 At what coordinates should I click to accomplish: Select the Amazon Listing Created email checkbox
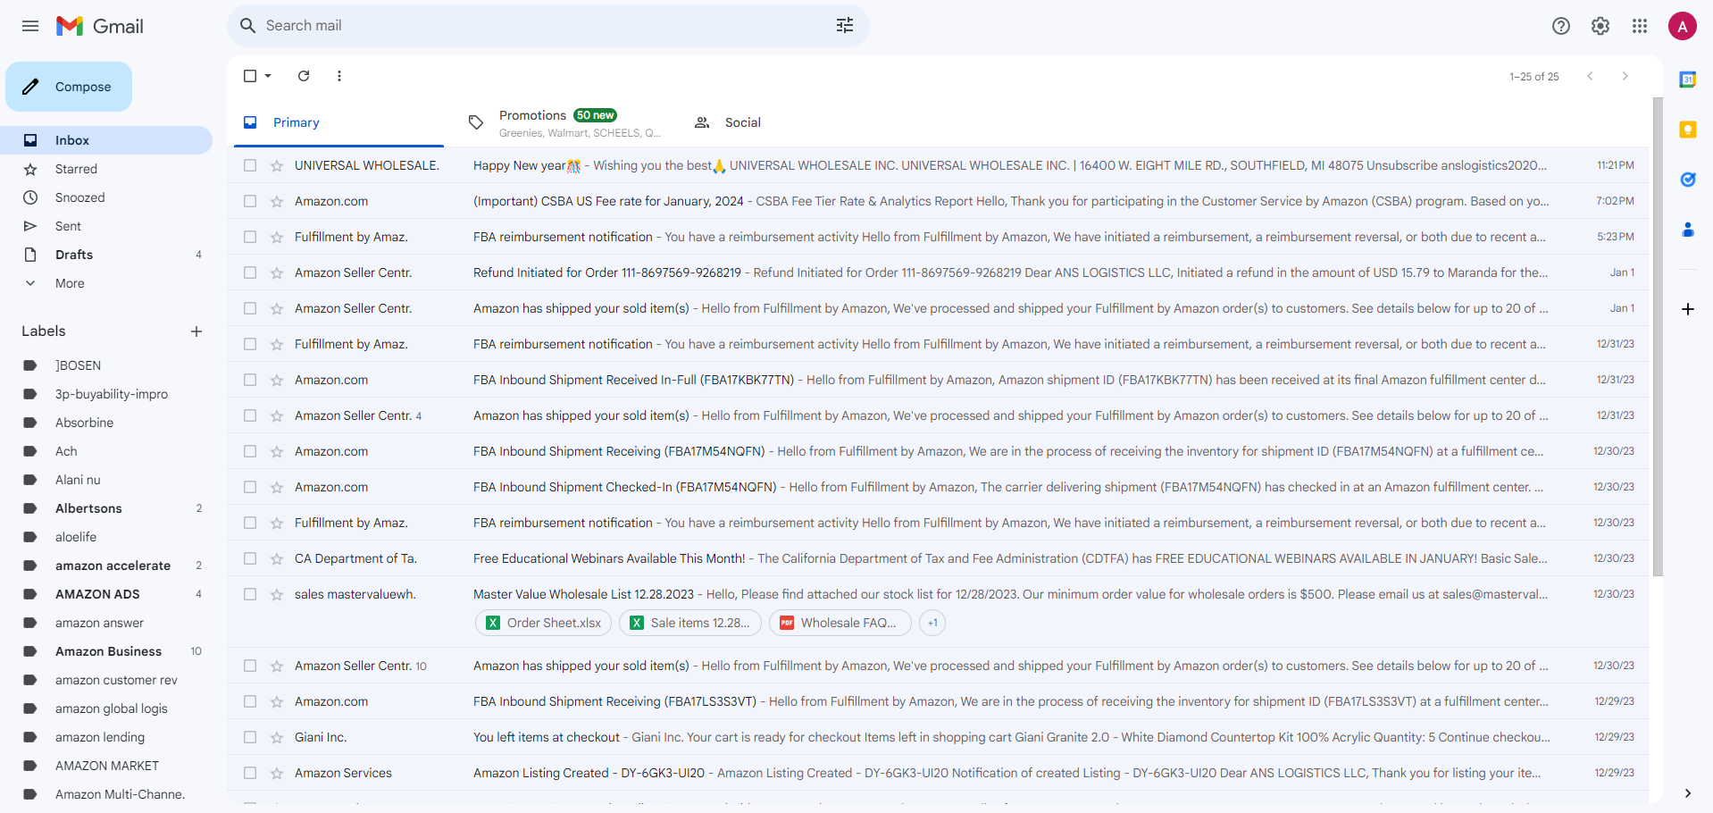tap(250, 773)
